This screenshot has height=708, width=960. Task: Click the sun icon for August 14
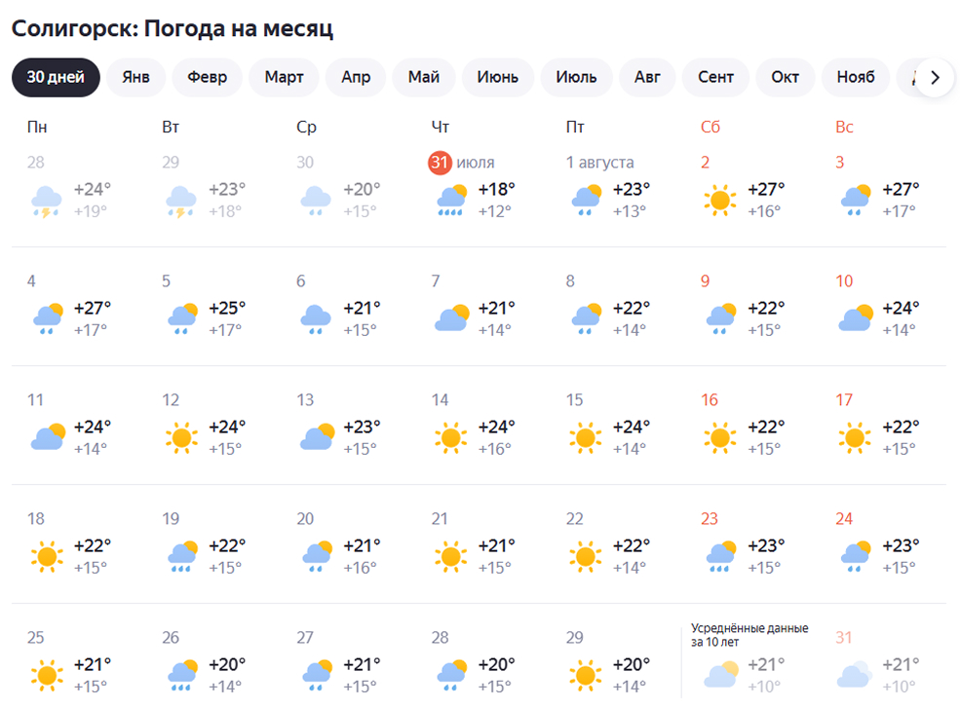coord(451,438)
